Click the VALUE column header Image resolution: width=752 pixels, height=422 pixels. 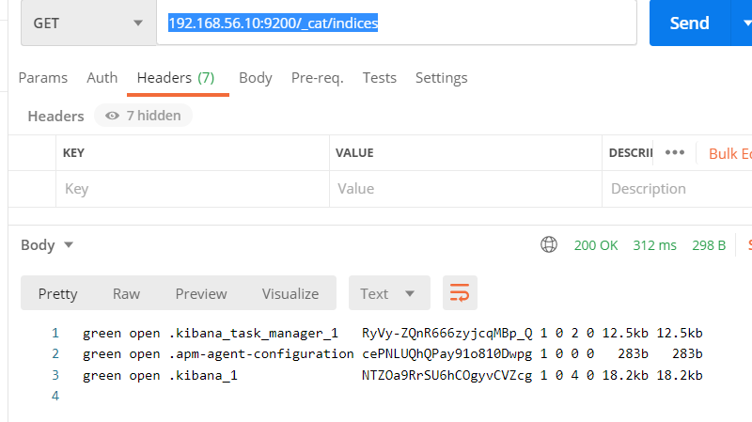[x=354, y=153]
